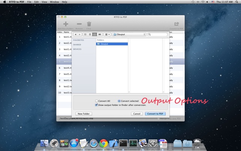Open Finder from the dock
Image resolution: width=241 pixels, height=151 pixels.
tap(45, 143)
